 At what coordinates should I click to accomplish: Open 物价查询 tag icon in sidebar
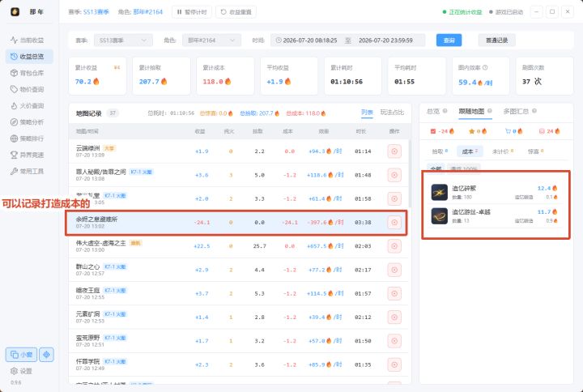(14, 89)
